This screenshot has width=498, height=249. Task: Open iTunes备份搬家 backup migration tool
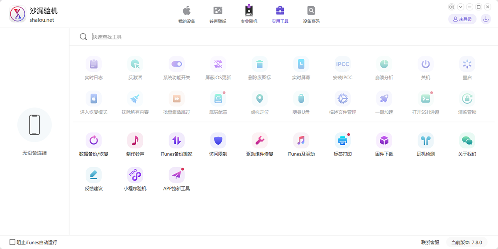point(177,145)
